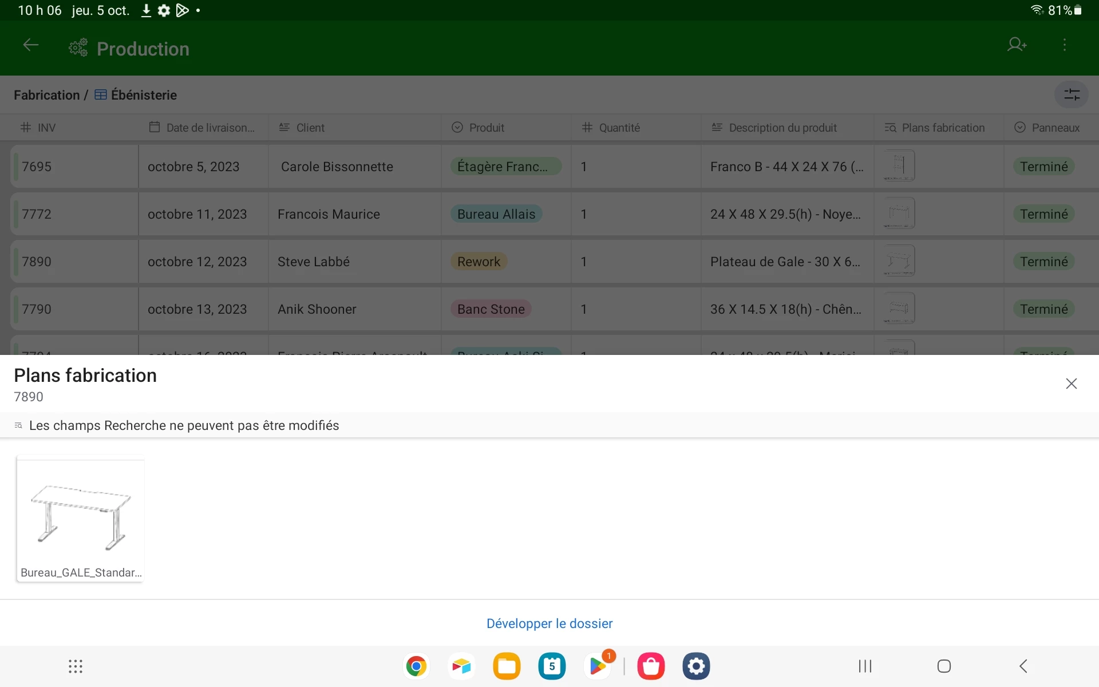Open plan thumbnail in row 7695
The height and width of the screenshot is (687, 1099).
tap(899, 165)
